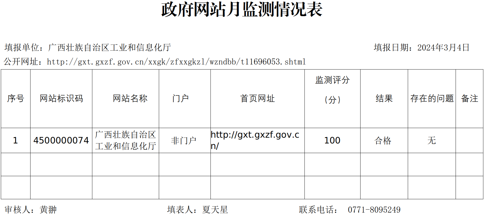Click the result cell 合格
This screenshot has width=485, height=216.
pos(383,141)
